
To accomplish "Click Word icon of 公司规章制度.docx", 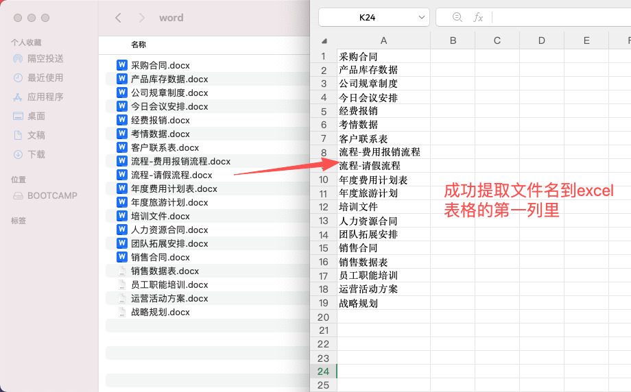I will click(122, 93).
